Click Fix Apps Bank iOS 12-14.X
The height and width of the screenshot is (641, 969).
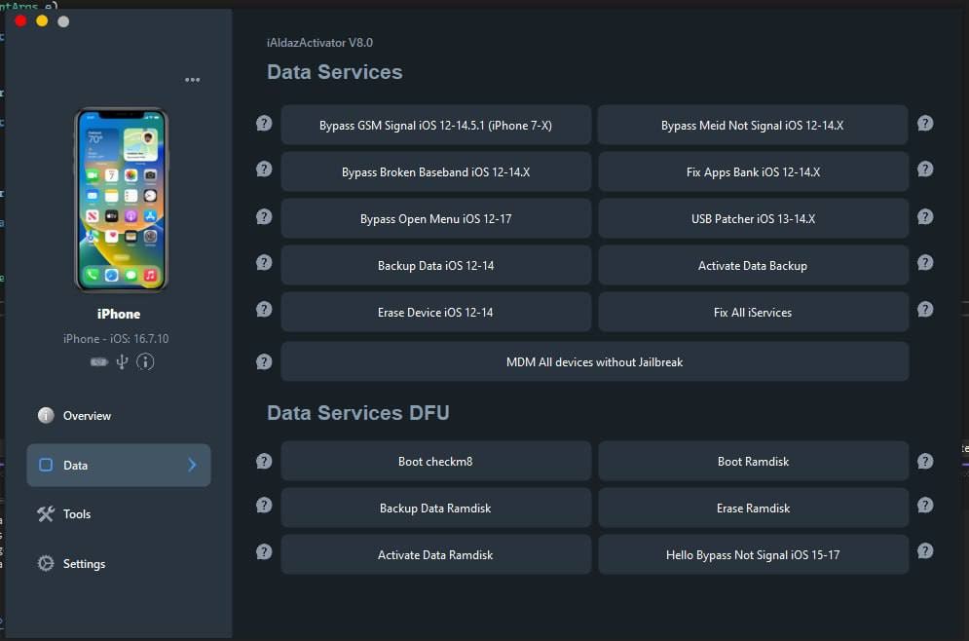(x=753, y=171)
